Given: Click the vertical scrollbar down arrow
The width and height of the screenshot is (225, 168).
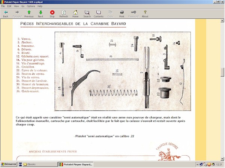Looking at the screenshot, I should (x=222, y=159).
